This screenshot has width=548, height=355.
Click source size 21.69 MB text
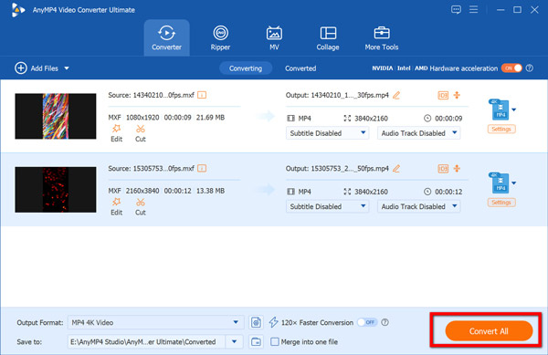coord(210,118)
